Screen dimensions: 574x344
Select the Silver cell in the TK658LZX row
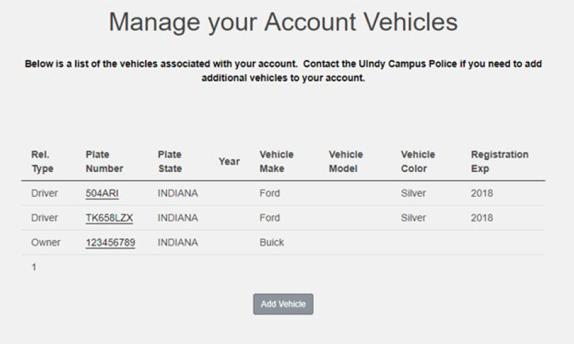point(413,218)
